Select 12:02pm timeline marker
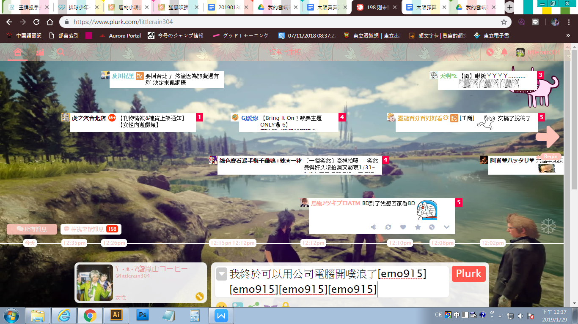Image resolution: width=578 pixels, height=324 pixels. point(493,243)
